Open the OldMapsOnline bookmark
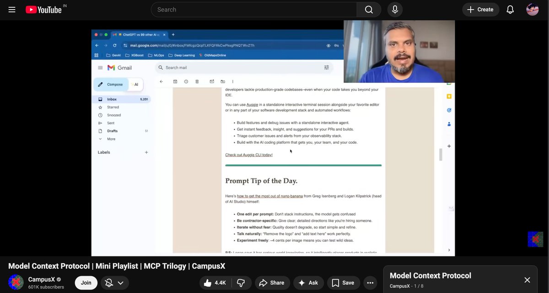Image resolution: width=549 pixels, height=293 pixels. (212, 55)
